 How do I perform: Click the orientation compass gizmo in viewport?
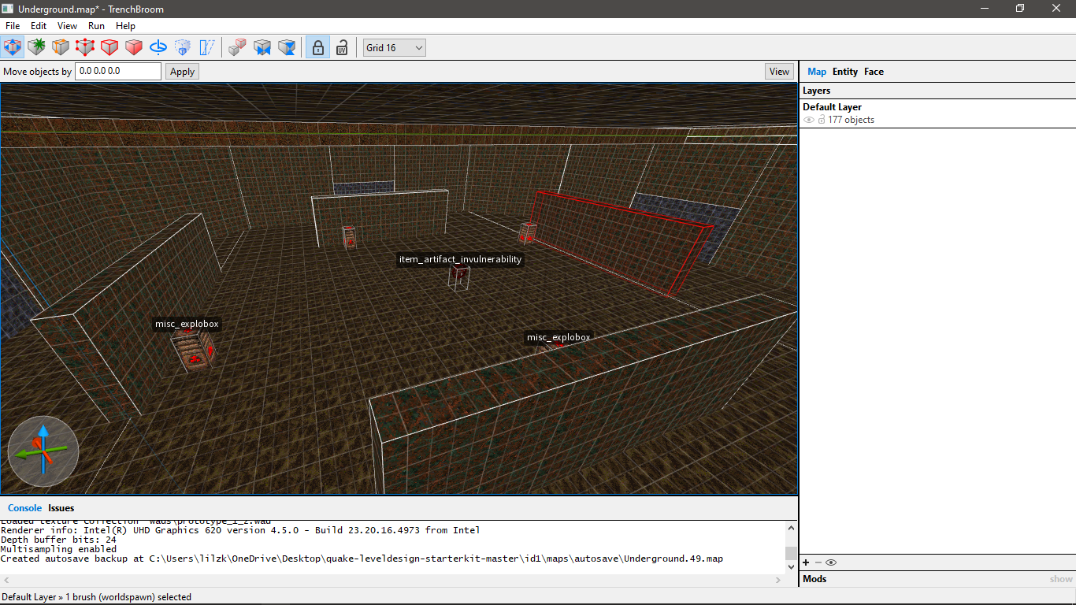(x=43, y=451)
